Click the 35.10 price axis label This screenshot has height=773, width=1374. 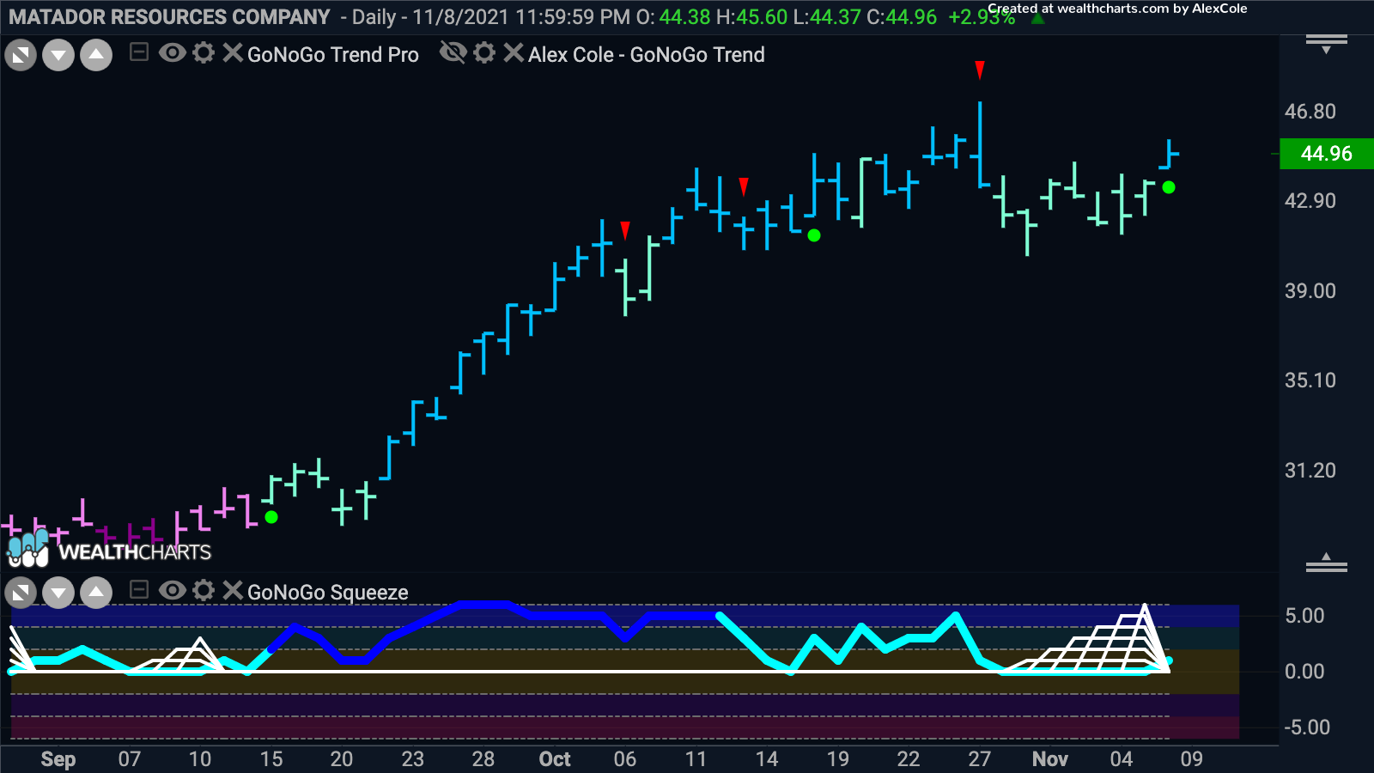click(1310, 380)
